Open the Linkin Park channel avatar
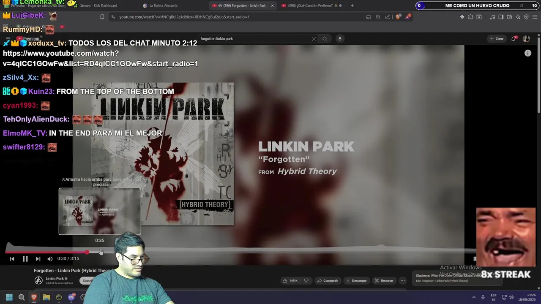 point(38,280)
